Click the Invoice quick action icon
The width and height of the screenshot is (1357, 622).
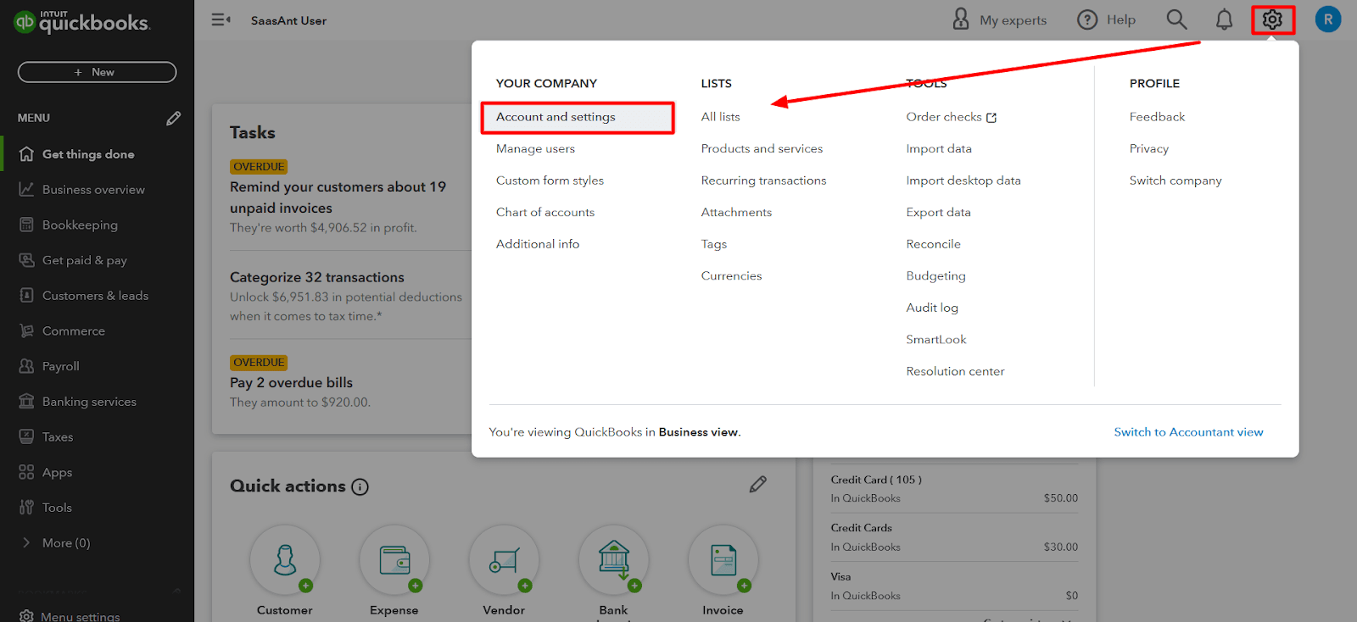click(723, 560)
